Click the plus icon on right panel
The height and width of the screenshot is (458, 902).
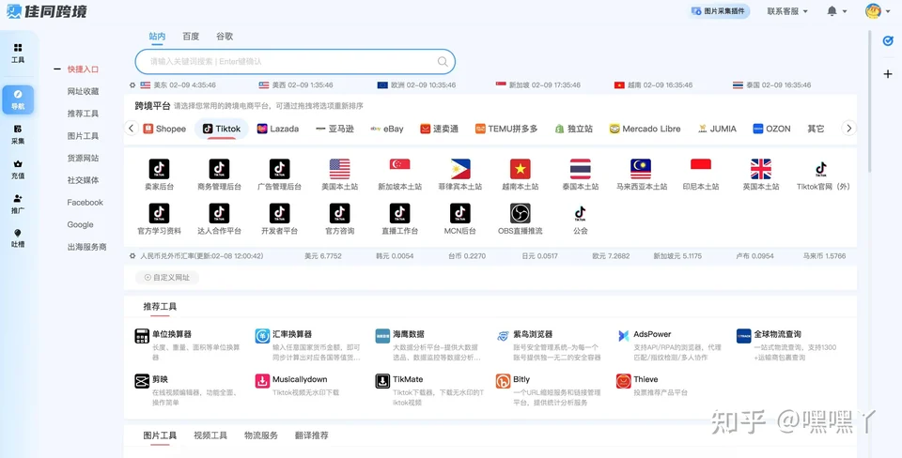pos(888,73)
